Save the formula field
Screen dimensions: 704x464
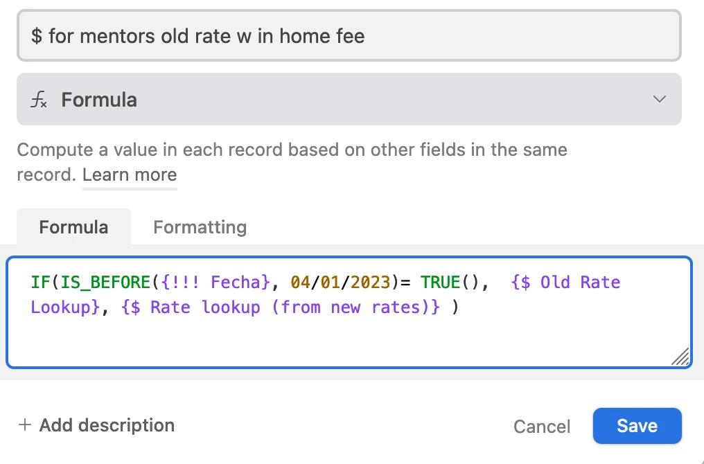click(x=637, y=426)
